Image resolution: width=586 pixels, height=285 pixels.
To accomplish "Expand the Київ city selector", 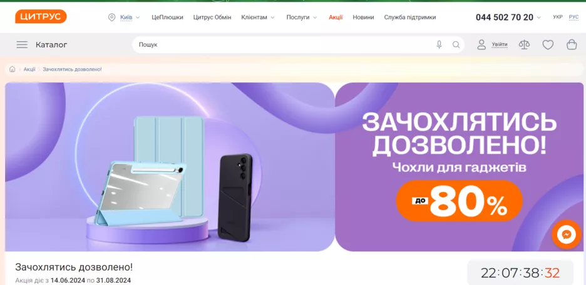I will (x=125, y=17).
